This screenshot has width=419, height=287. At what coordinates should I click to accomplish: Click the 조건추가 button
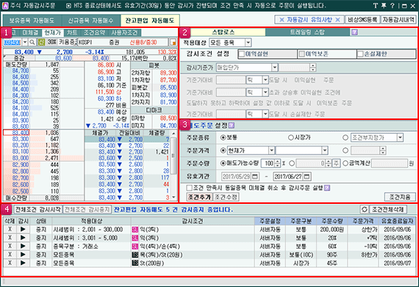pos(199,197)
